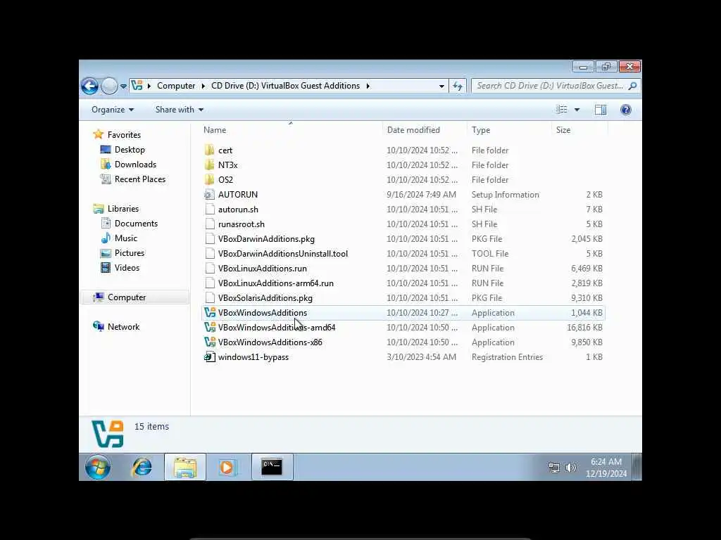Open the Documents library

tap(136, 224)
